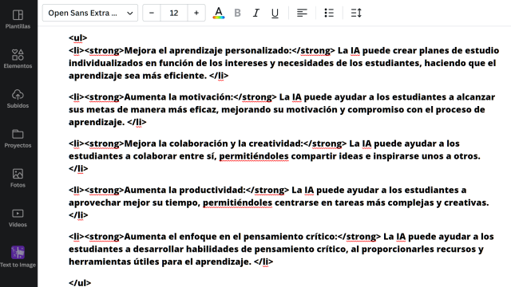The image size is (511, 287).
Task: Click 'Aumenta el enfoque en el pensamiento crítico:'
Action: [231, 237]
